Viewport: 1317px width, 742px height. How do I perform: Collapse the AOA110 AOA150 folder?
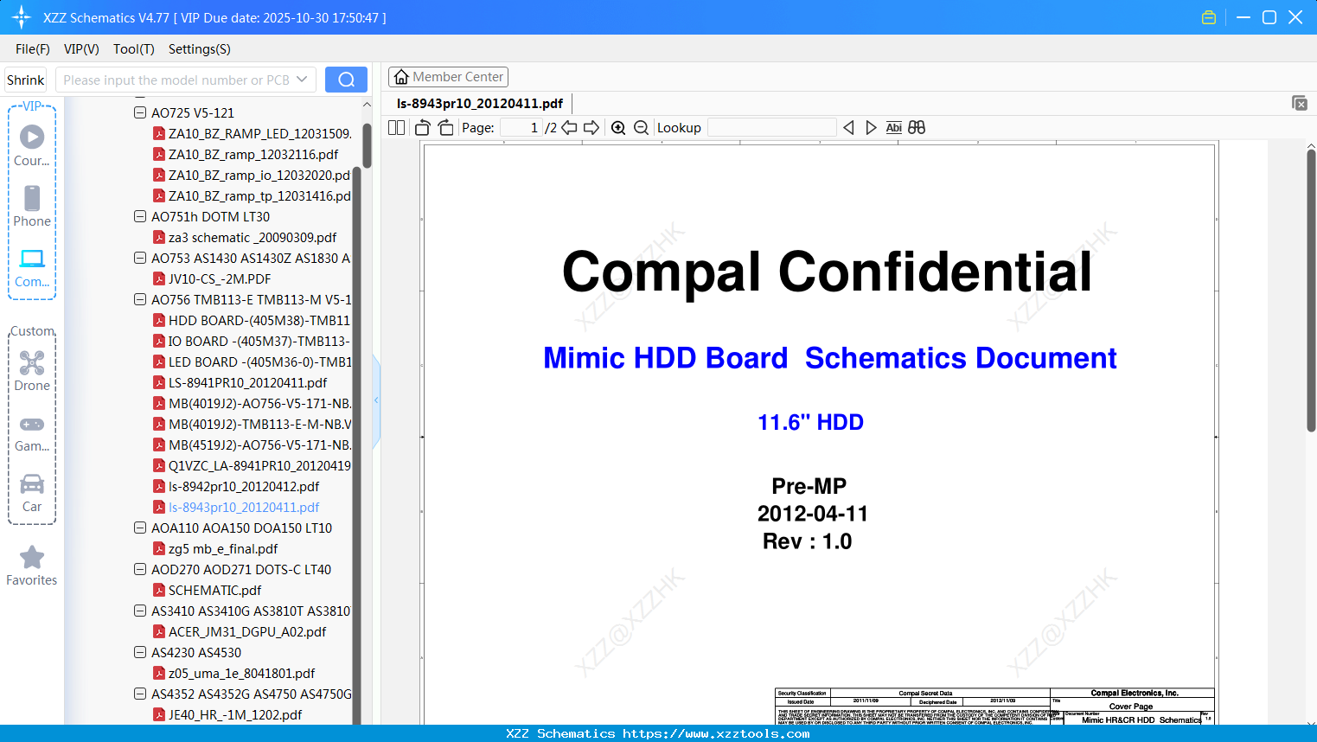click(140, 528)
